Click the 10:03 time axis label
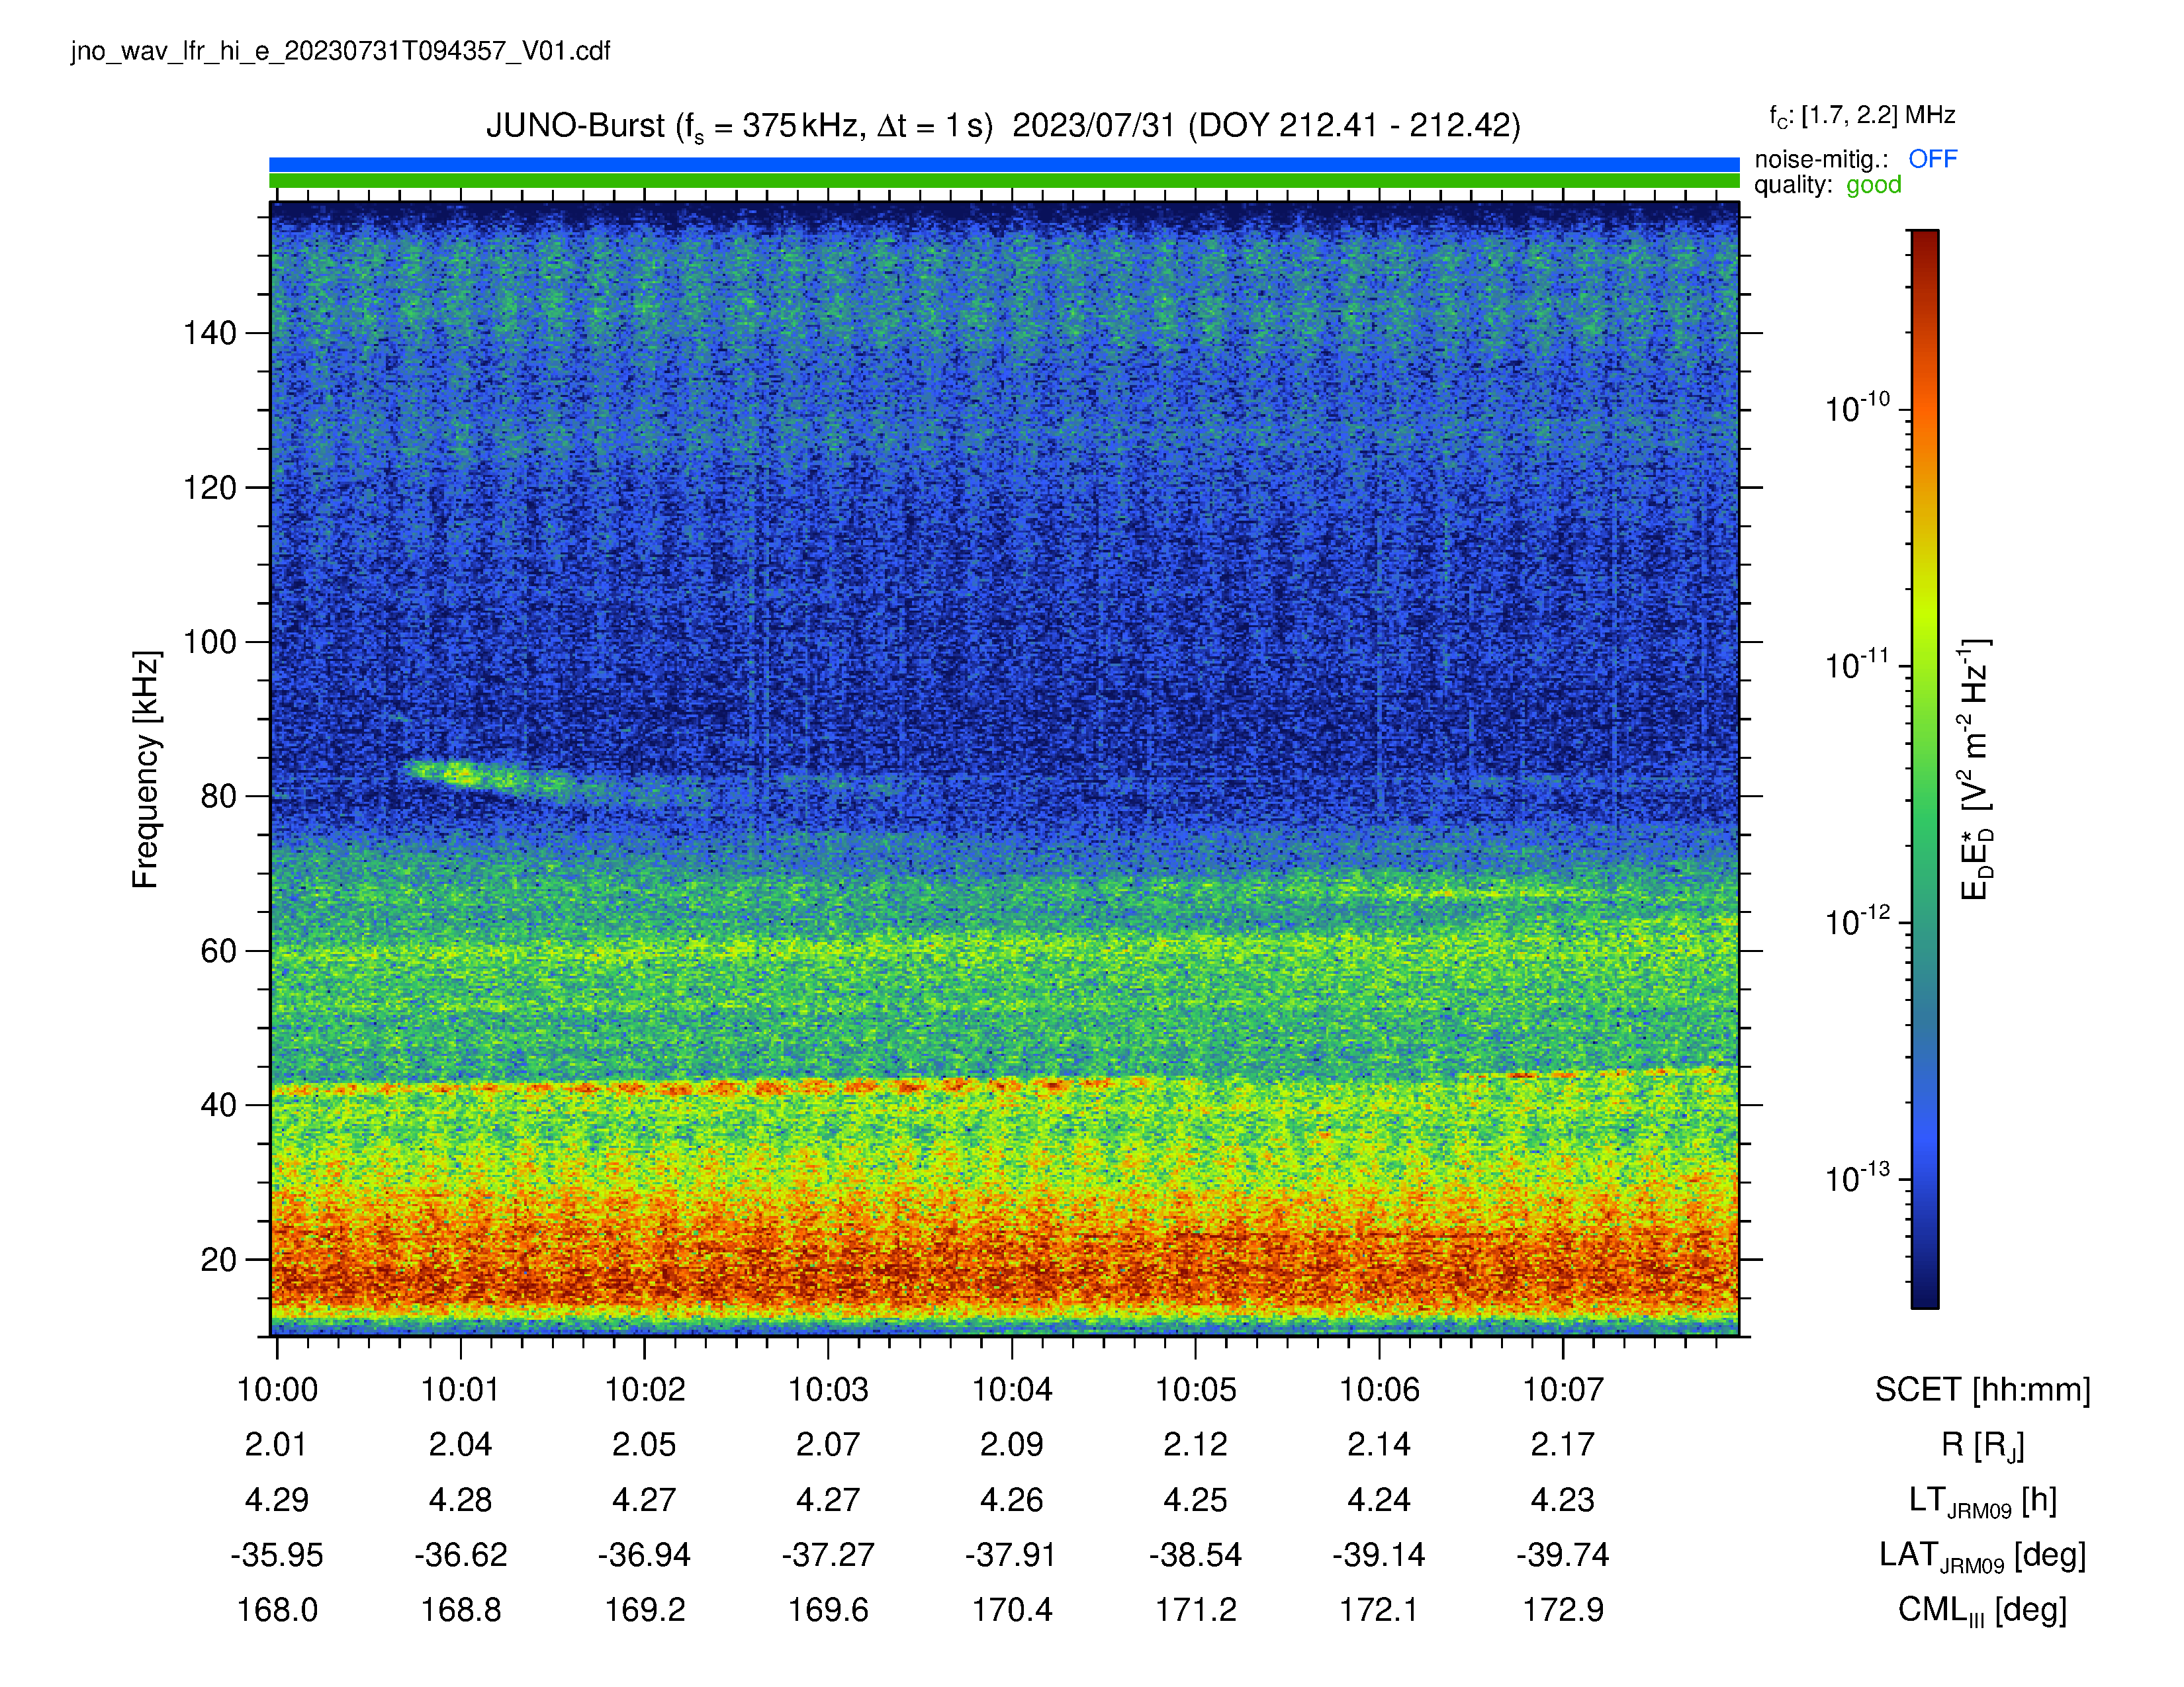The image size is (2184, 1687). (828, 1389)
